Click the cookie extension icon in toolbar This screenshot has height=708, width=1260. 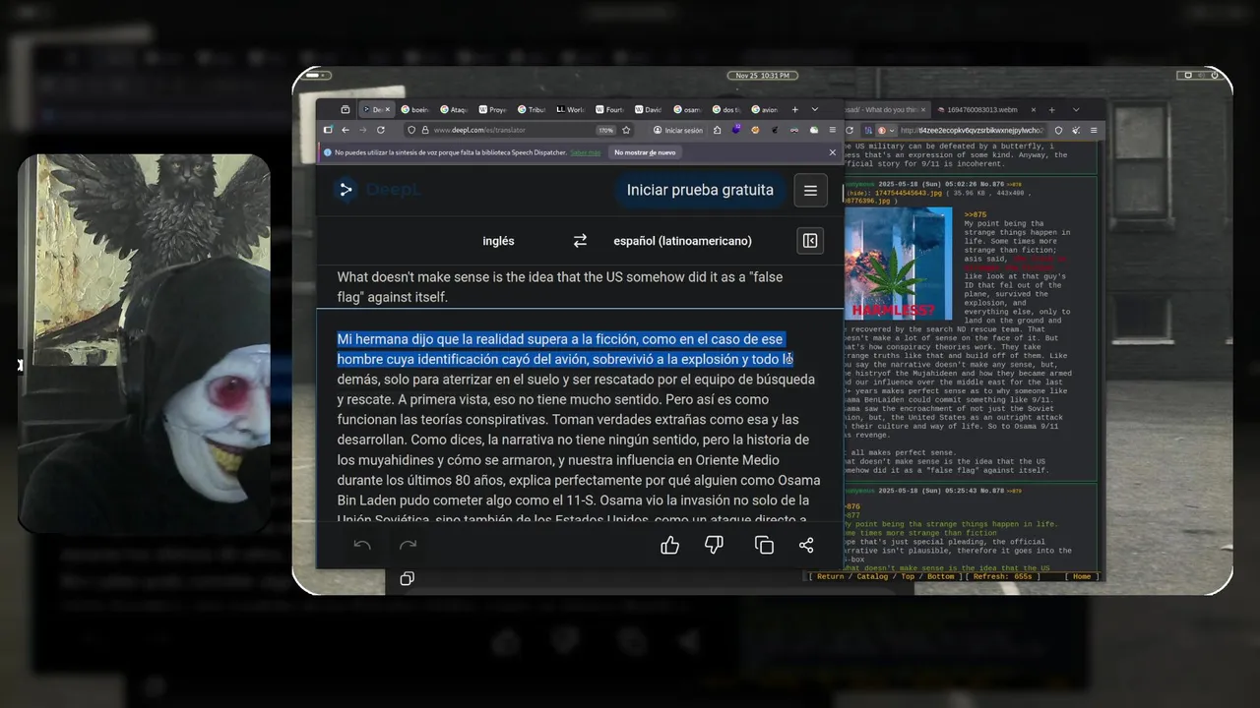point(755,130)
